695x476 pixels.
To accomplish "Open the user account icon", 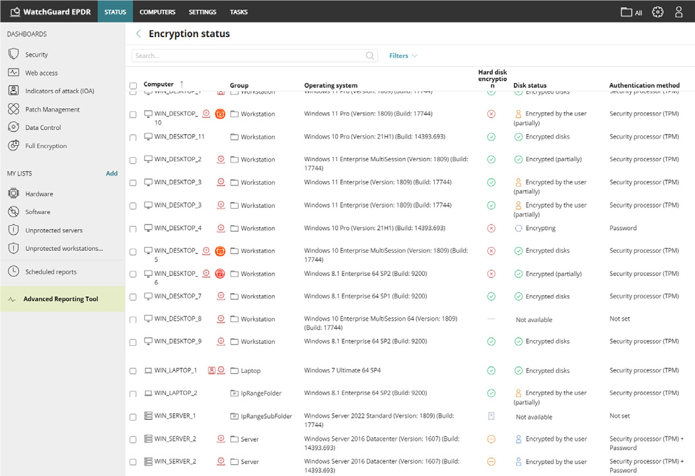I will [678, 12].
